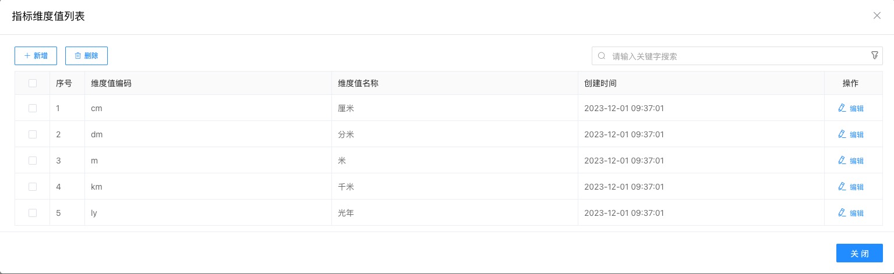Click the trash icon on 删除 button

pos(77,56)
